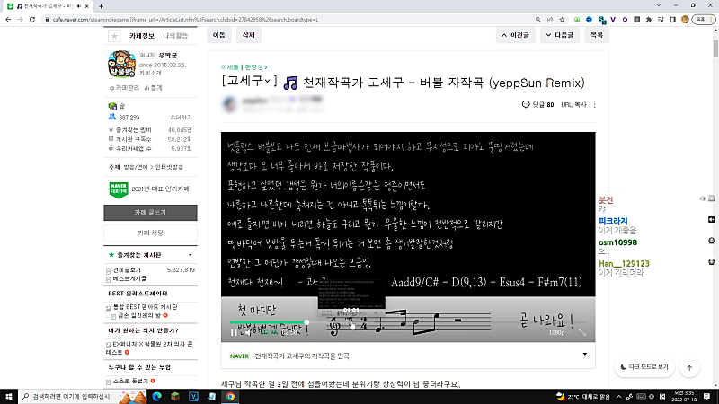Open 베스트게시글 board
Image resolution: width=719 pixels, height=404 pixels.
(129, 278)
